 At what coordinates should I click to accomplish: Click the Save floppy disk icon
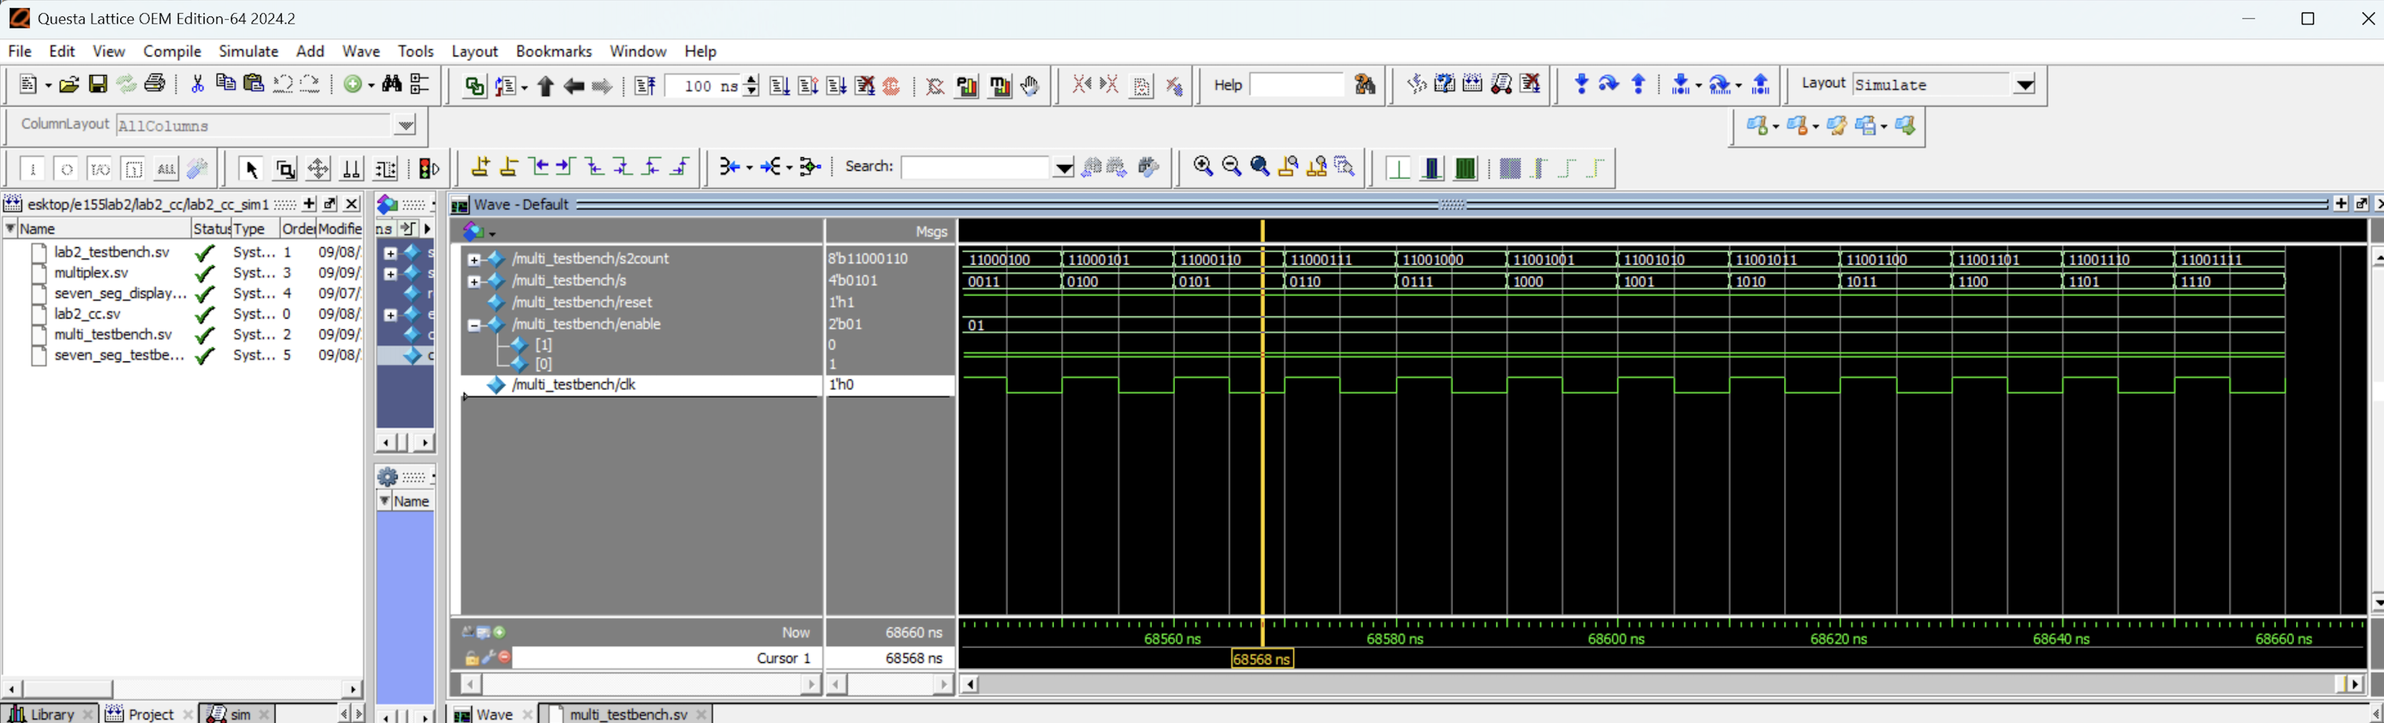click(x=97, y=84)
